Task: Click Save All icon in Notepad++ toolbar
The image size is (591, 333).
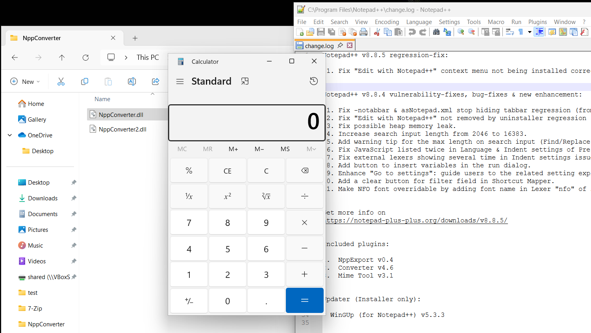Action: point(332,32)
